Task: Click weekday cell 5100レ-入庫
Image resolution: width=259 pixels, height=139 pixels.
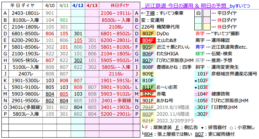Action: (x=25, y=67)
